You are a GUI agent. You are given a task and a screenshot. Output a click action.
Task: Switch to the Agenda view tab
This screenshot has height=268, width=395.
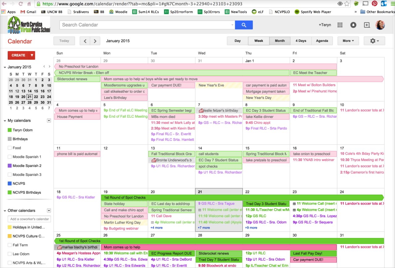322,40
